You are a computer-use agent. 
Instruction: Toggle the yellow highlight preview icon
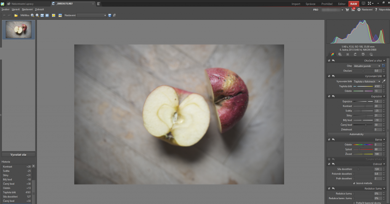53,15
